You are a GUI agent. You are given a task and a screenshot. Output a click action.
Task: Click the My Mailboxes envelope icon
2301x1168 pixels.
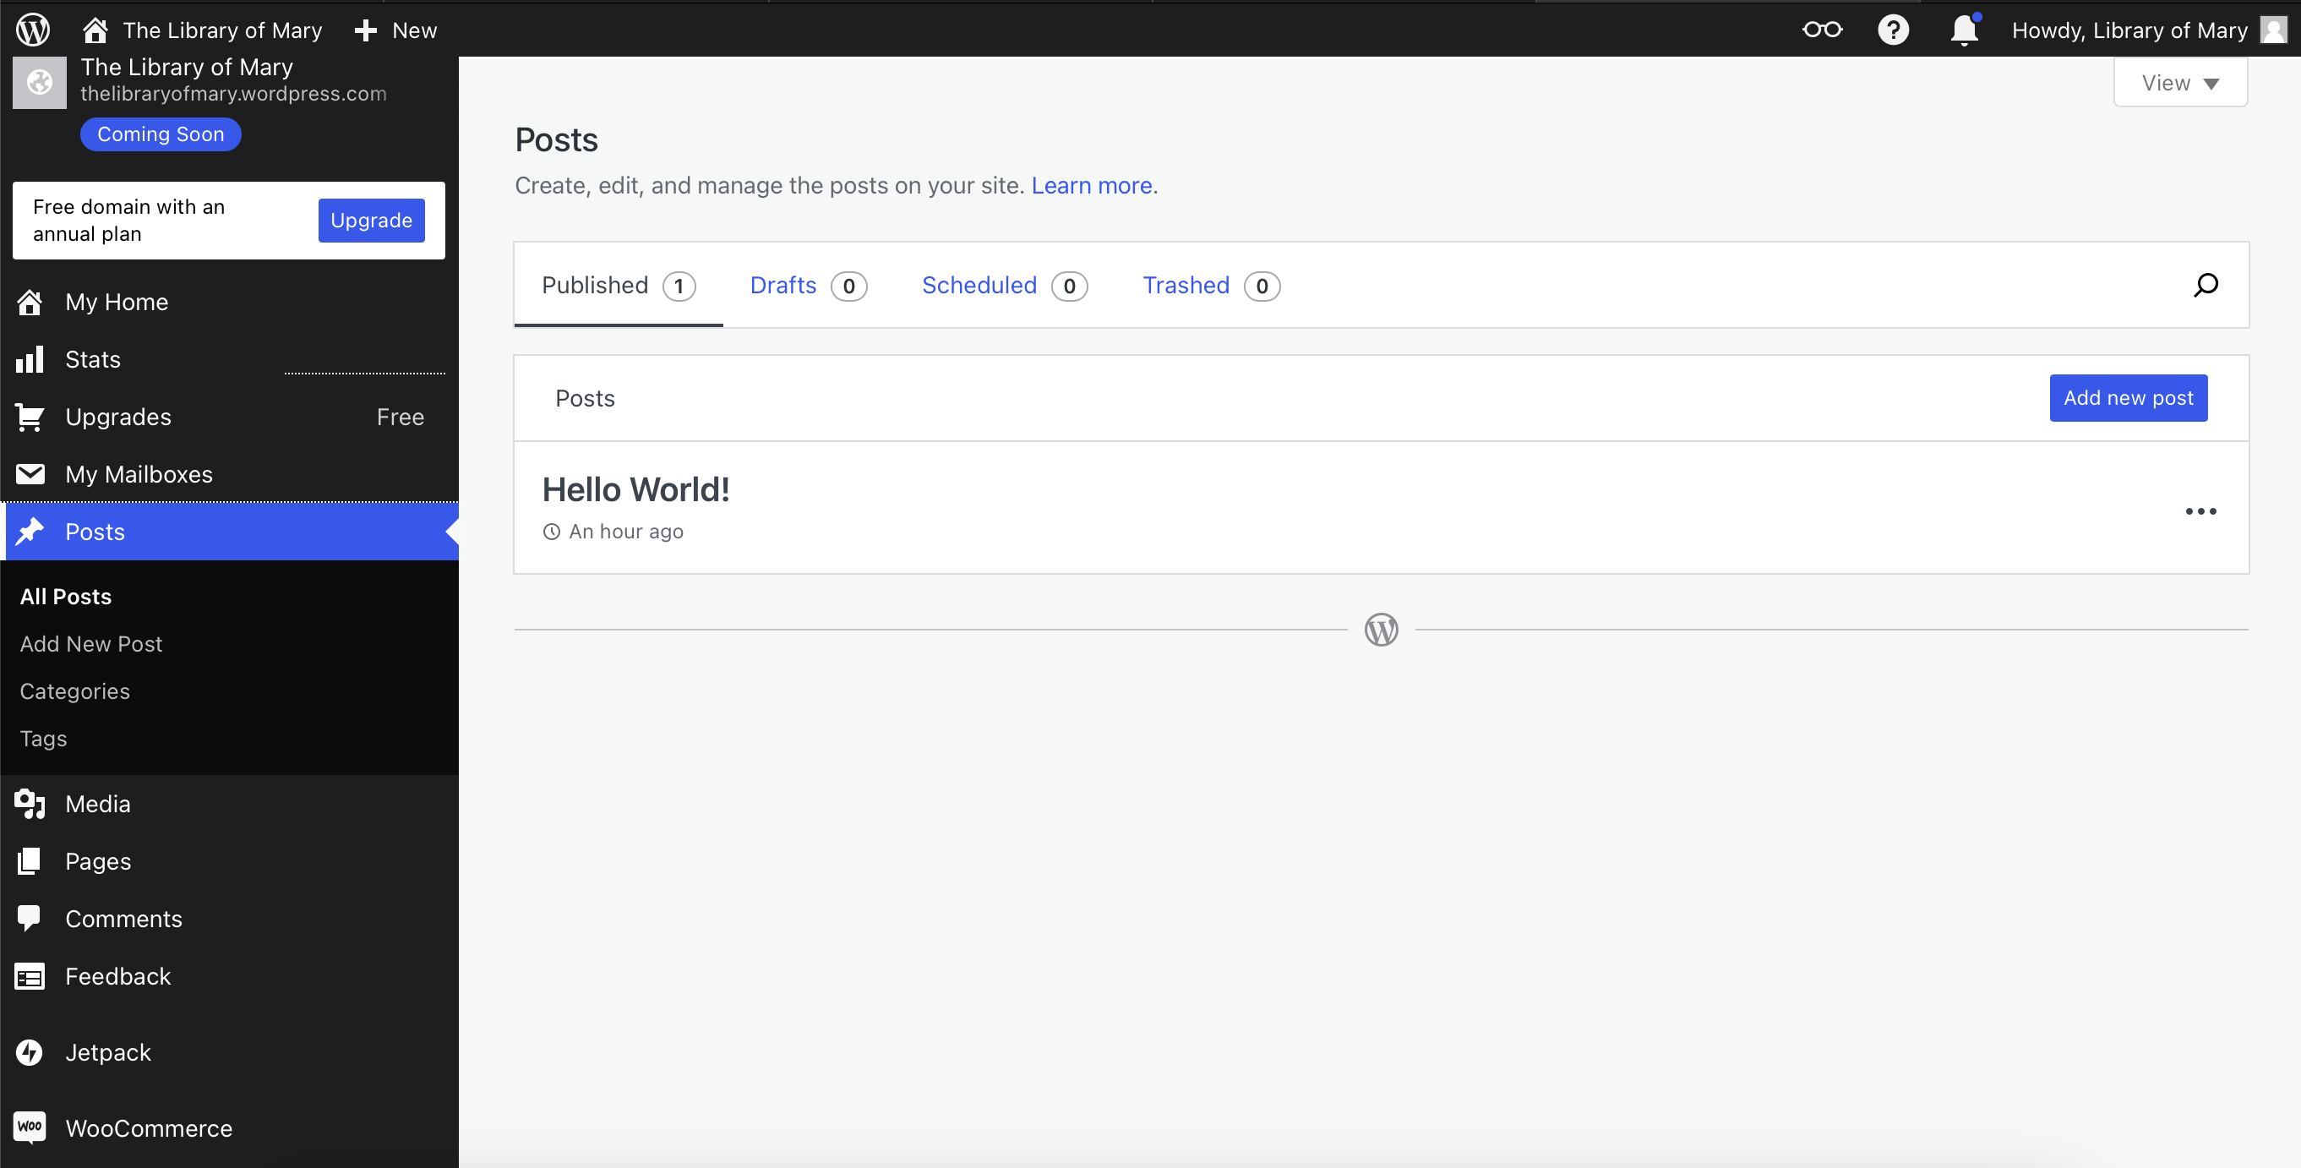pos(30,473)
